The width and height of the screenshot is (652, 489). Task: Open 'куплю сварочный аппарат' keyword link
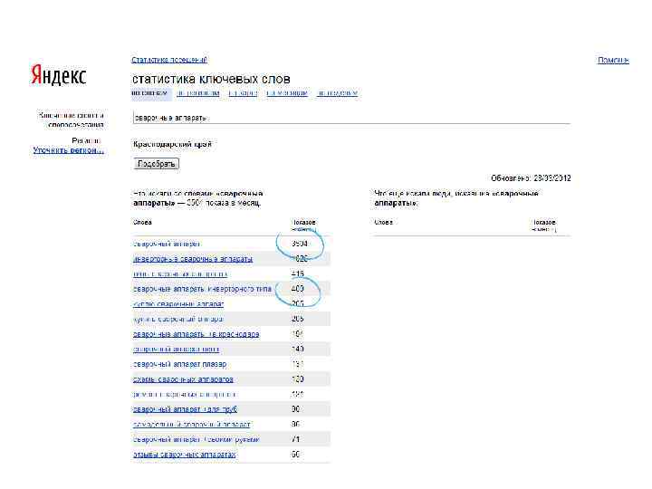[178, 304]
